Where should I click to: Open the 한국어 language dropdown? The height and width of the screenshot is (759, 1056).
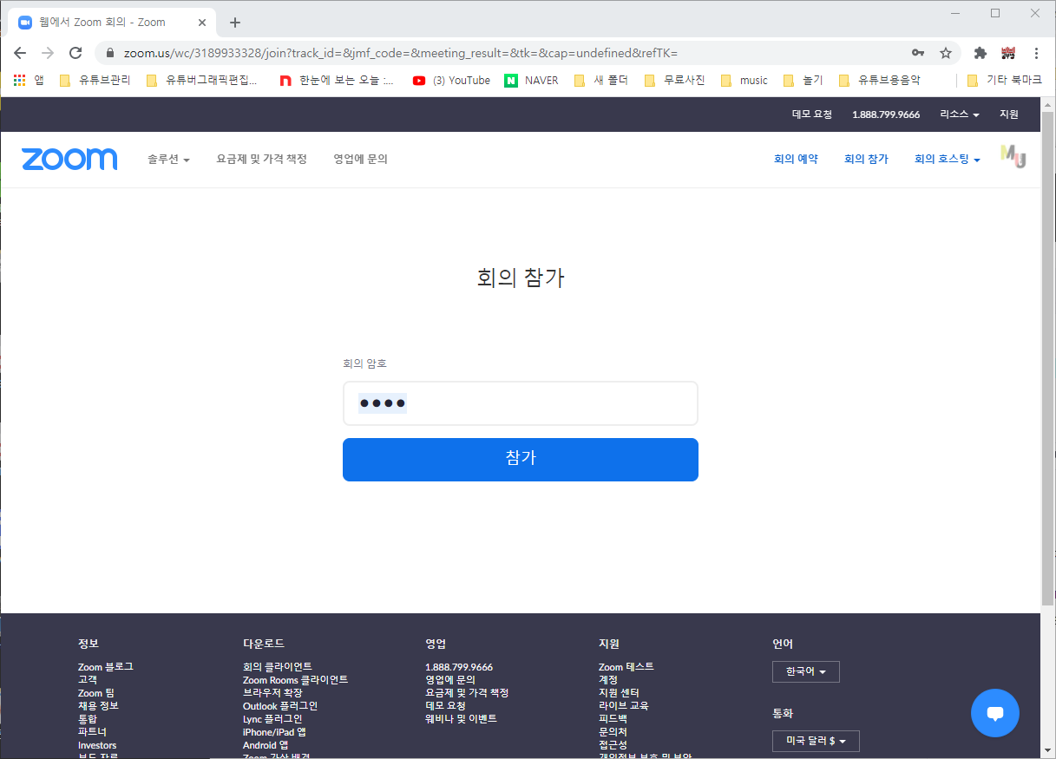[x=806, y=671]
